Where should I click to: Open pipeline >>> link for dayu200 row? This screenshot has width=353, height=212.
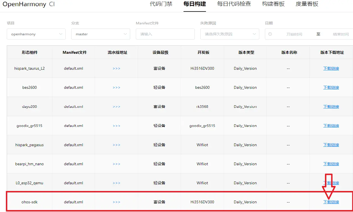(x=116, y=107)
